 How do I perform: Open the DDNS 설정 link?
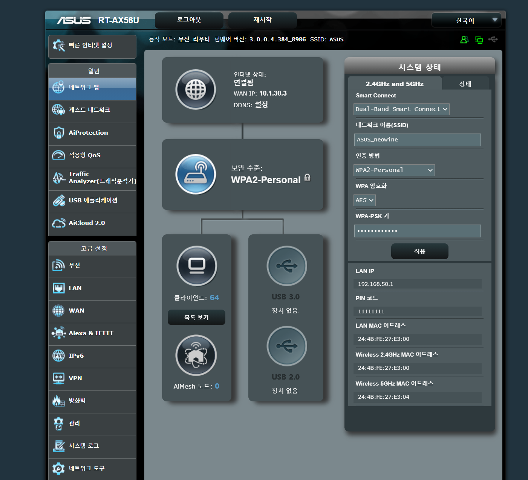[x=261, y=105]
